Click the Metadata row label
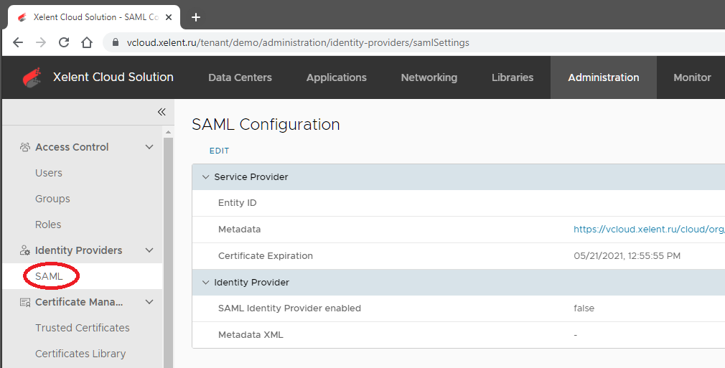Screen dimensions: 725x368 (240, 230)
